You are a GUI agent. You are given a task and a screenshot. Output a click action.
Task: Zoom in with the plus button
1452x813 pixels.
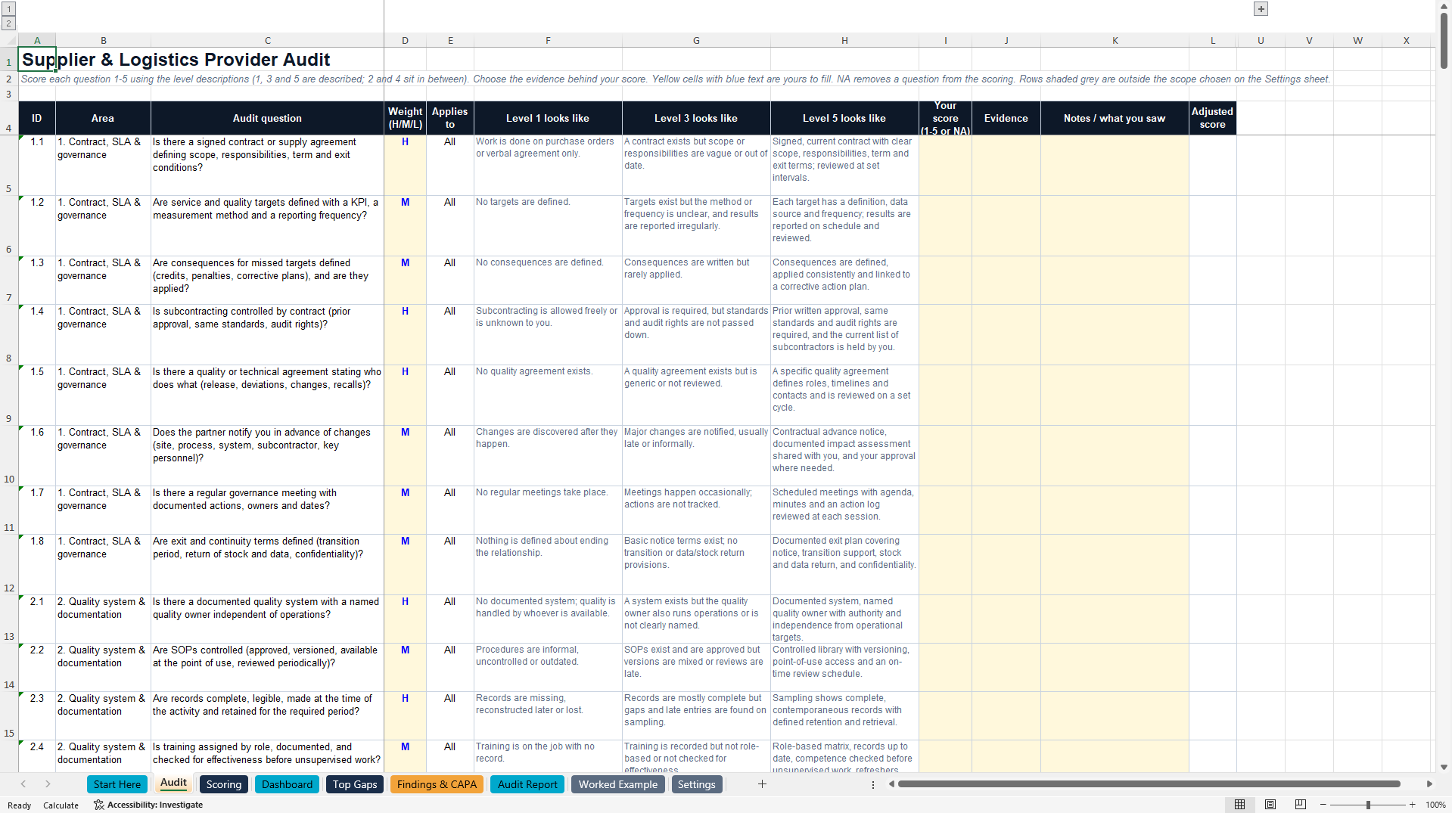(x=1412, y=805)
